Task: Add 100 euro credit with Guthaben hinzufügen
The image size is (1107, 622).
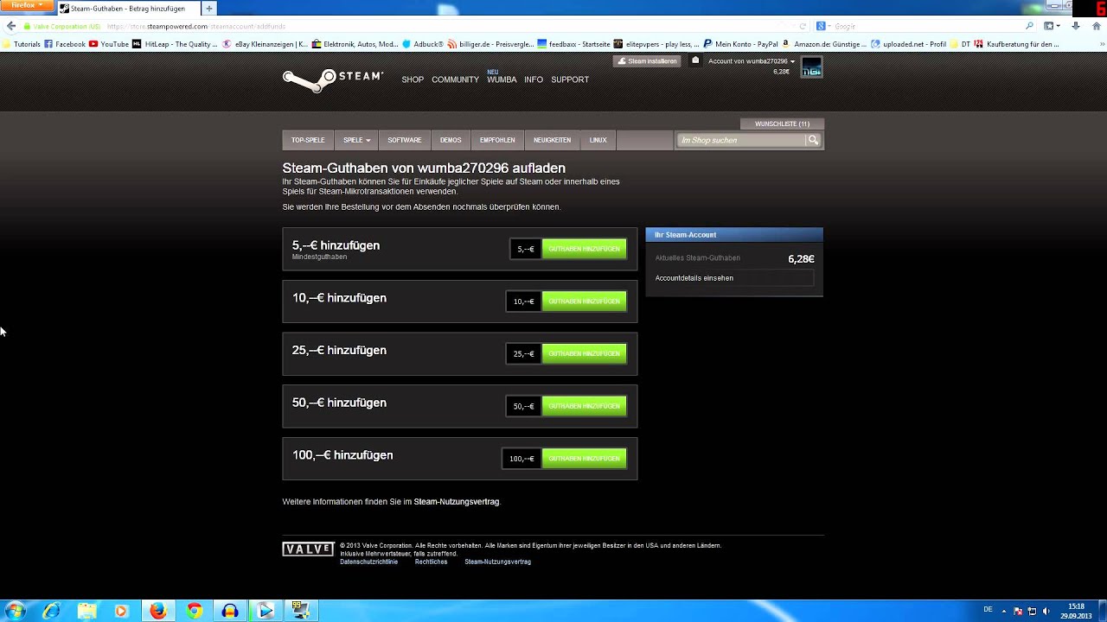Action: 584,459
